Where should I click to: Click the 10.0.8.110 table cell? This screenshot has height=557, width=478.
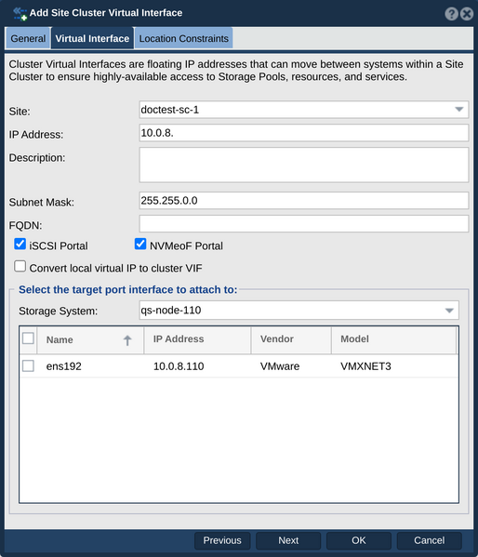click(179, 366)
